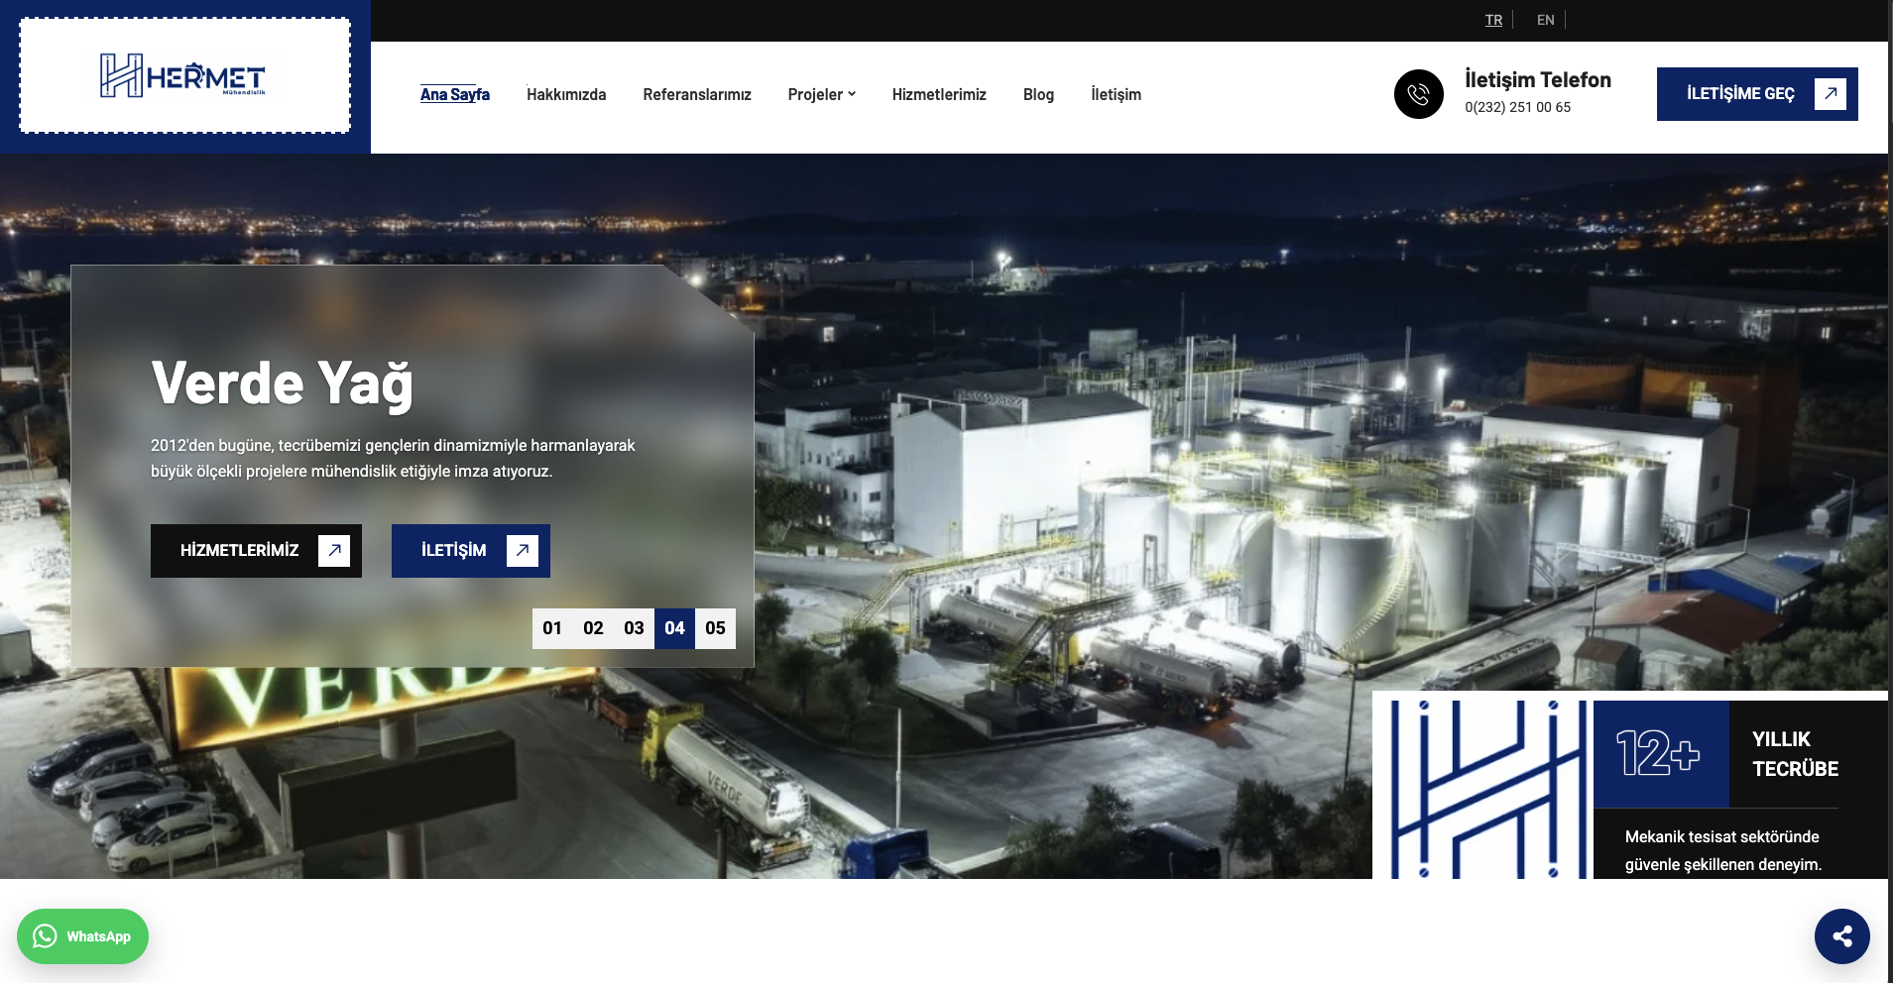Select slide 05 in the slider
This screenshot has width=1893, height=983.
(x=715, y=628)
